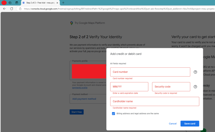Click the Google Maps Platform pin logo

point(71,23)
